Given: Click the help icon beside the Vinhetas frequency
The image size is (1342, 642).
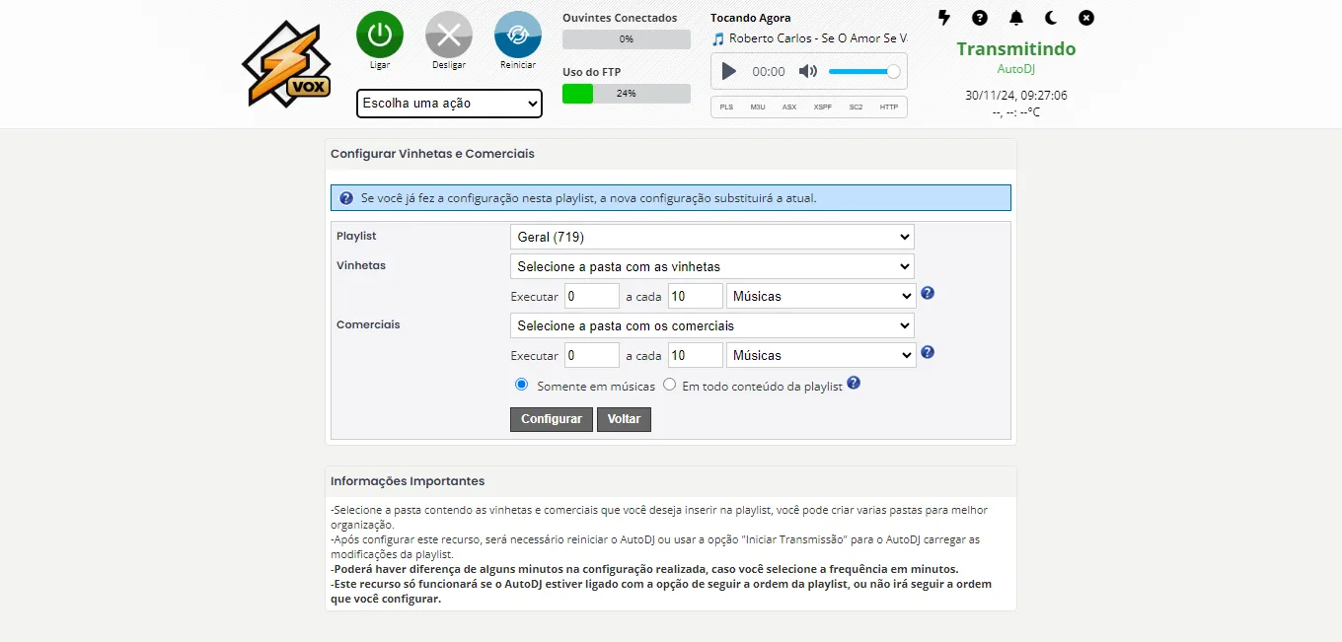Looking at the screenshot, I should (928, 293).
